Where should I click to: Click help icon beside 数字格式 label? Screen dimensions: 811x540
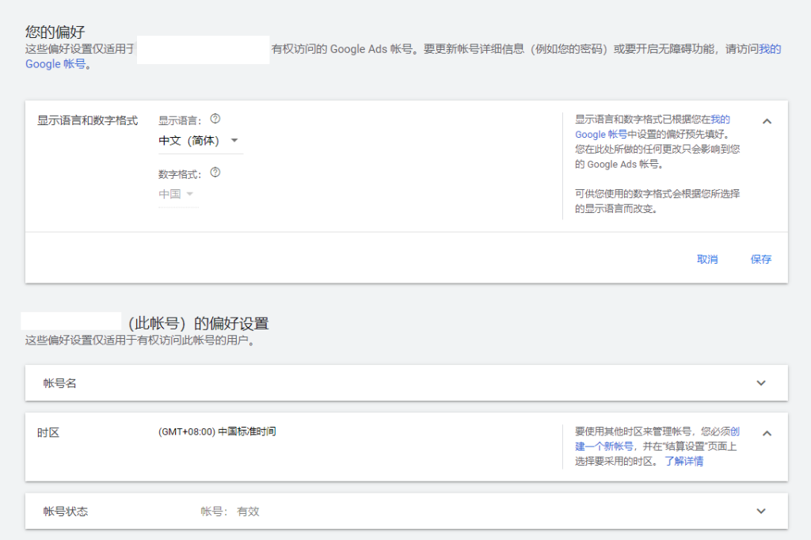pyautogui.click(x=215, y=173)
